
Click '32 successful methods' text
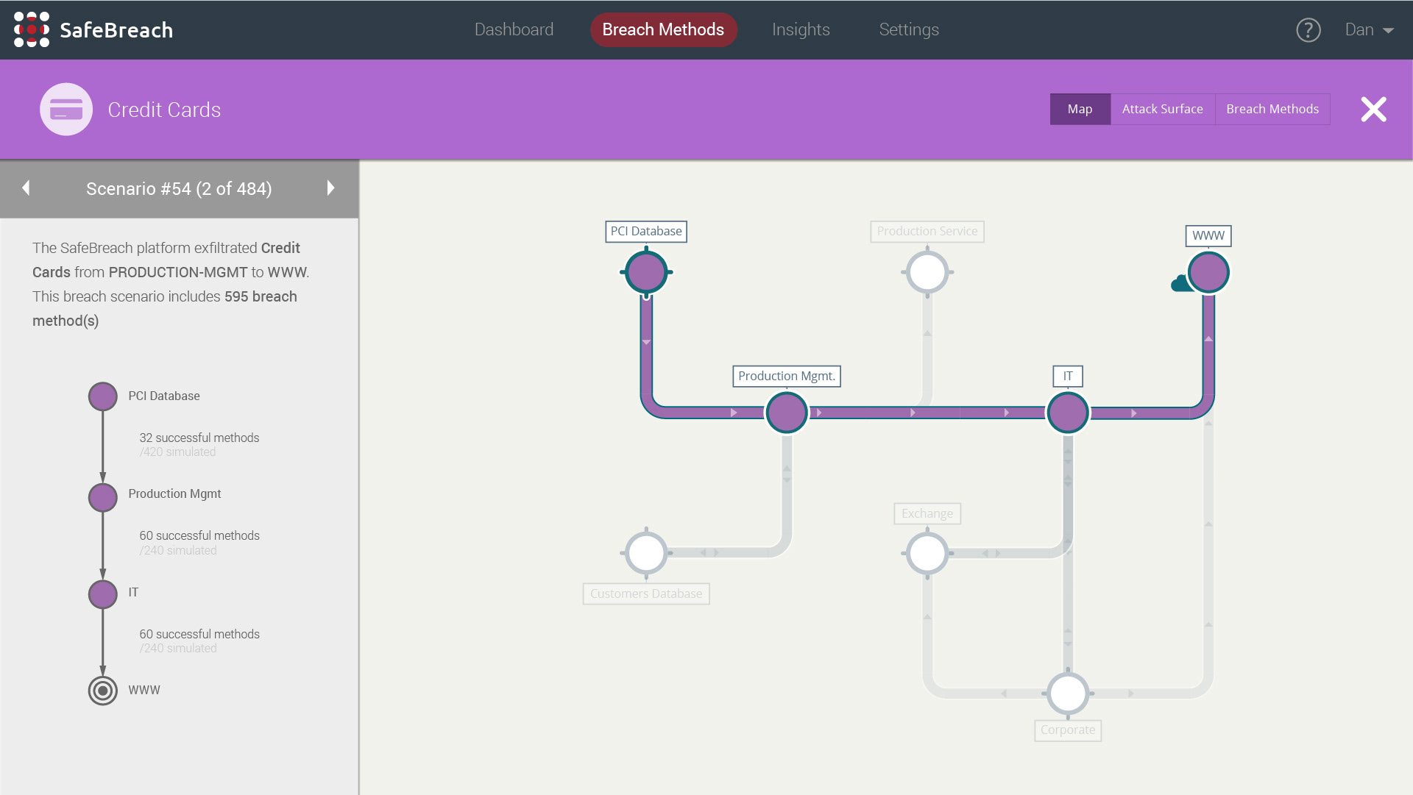point(199,438)
